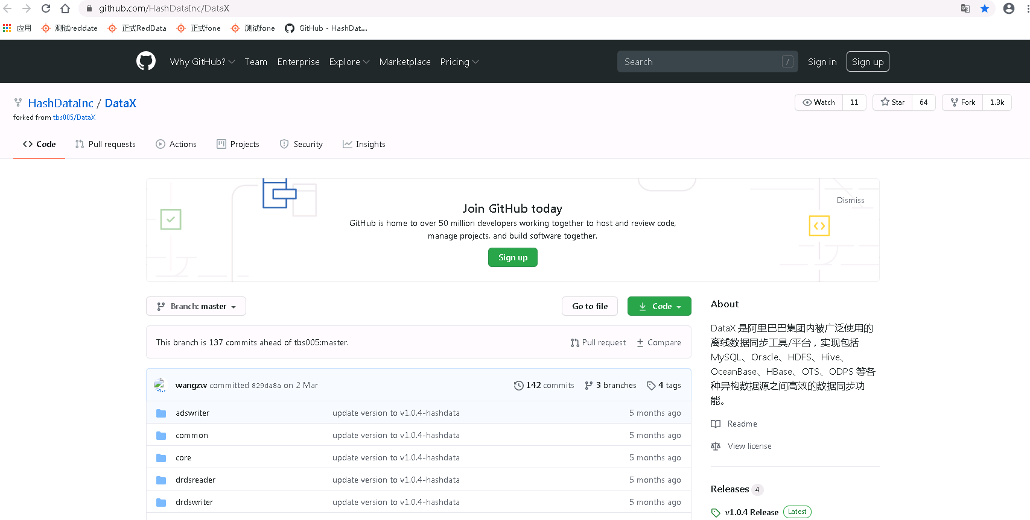Fork the DataX repository
This screenshot has width=1030, height=520.
[x=962, y=102]
